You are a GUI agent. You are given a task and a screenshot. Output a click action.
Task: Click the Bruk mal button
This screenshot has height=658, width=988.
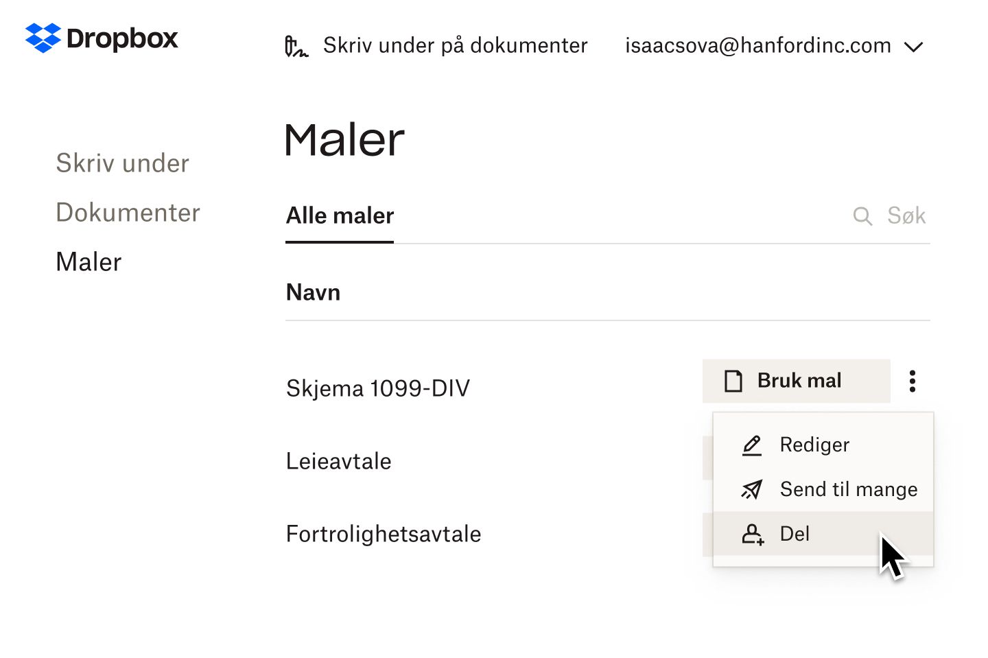click(796, 380)
